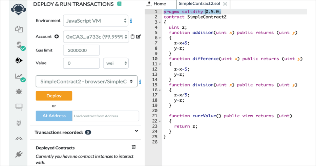Viewport: 316px width, 166px height.
Task: Copy account address with clipboard icon
Action: point(132,37)
